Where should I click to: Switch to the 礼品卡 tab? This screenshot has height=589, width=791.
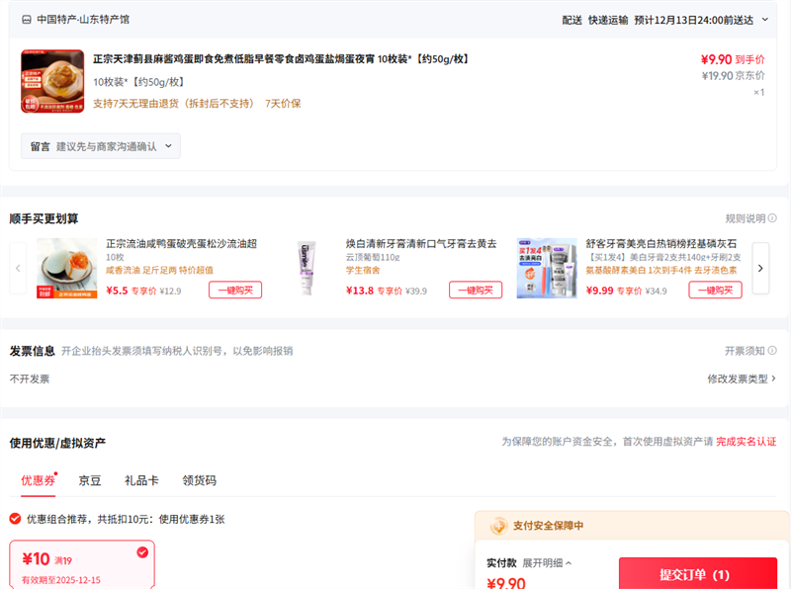click(x=141, y=480)
